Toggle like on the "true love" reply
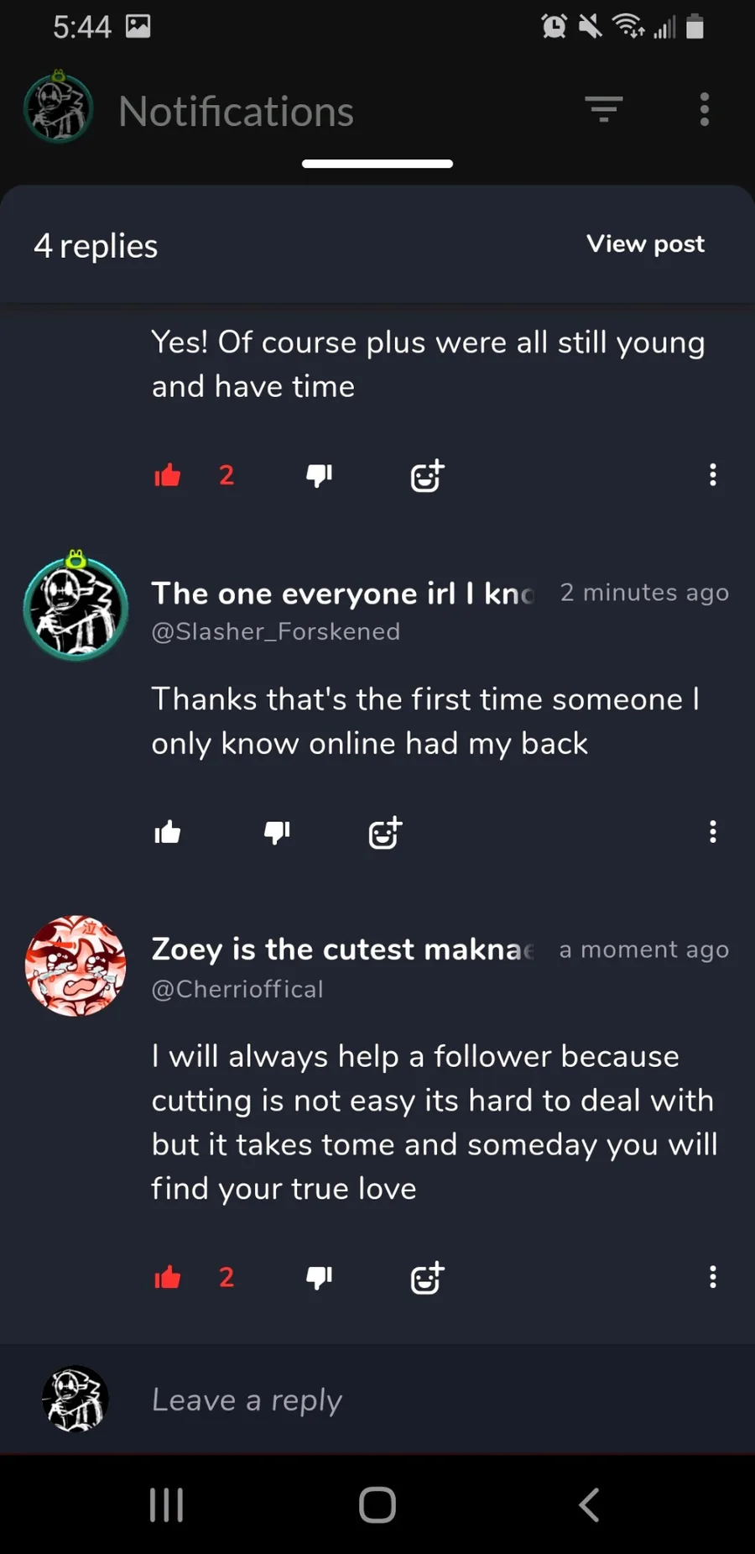 coord(168,1277)
